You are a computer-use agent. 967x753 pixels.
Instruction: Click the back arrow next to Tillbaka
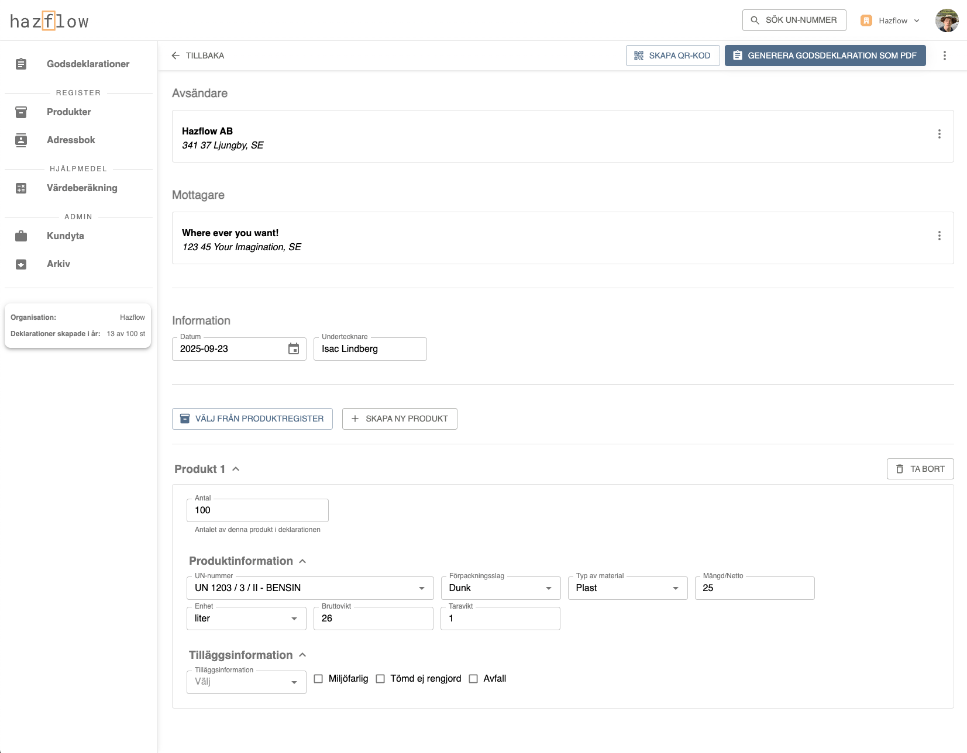tap(175, 56)
